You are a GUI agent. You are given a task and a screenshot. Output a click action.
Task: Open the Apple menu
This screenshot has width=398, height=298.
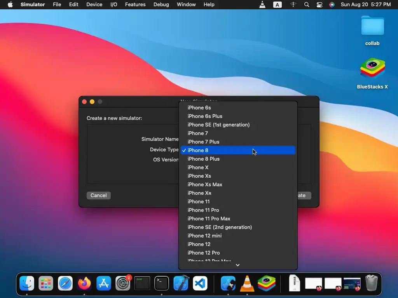coord(10,5)
